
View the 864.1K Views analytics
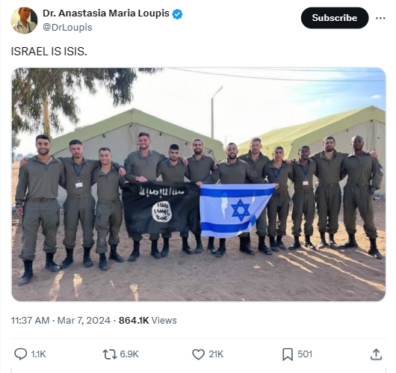[x=148, y=321]
